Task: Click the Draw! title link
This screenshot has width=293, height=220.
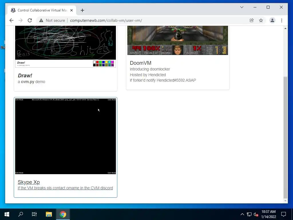Action: [x=25, y=76]
